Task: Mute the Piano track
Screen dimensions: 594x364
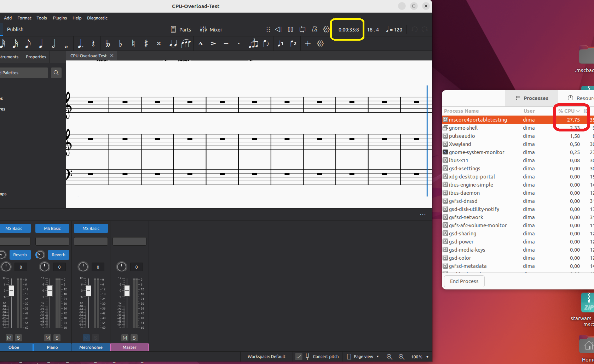Action: click(x=48, y=338)
